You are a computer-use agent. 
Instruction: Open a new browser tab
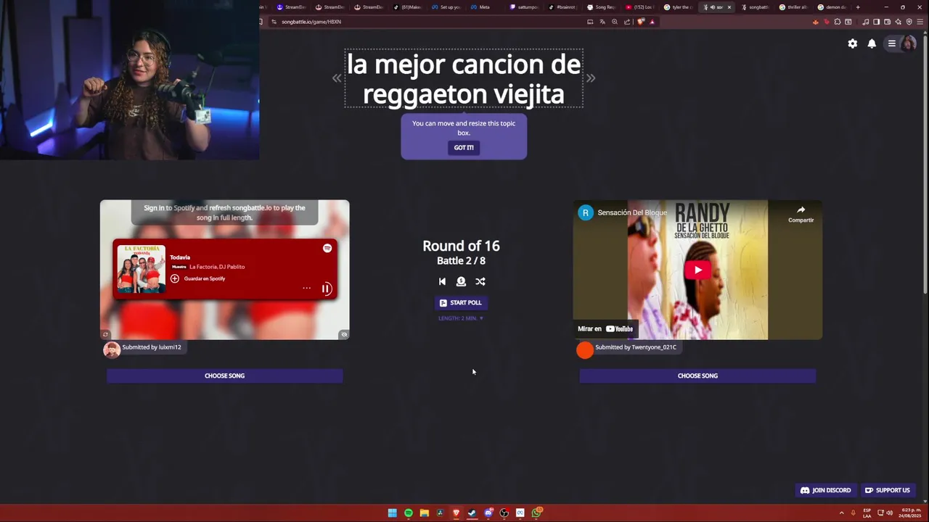click(x=858, y=7)
